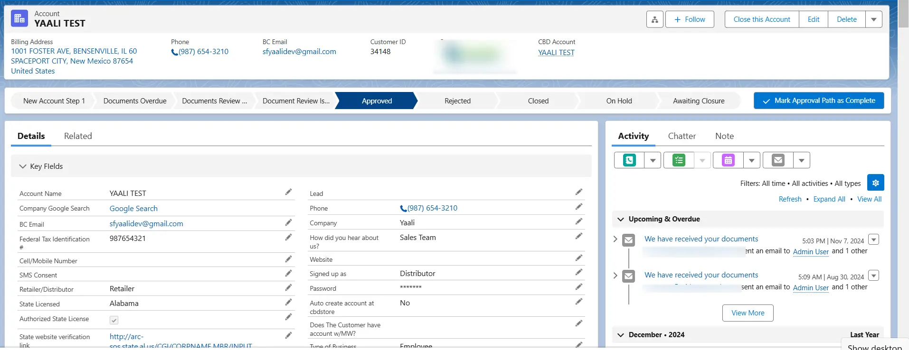
Task: Click the Account building icon
Action: (19, 18)
